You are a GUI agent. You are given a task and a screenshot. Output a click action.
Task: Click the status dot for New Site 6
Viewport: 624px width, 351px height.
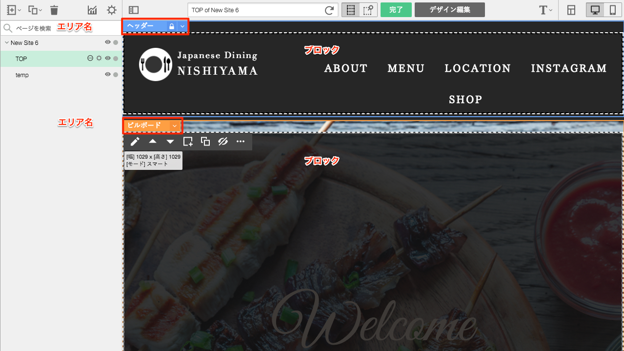point(116,42)
